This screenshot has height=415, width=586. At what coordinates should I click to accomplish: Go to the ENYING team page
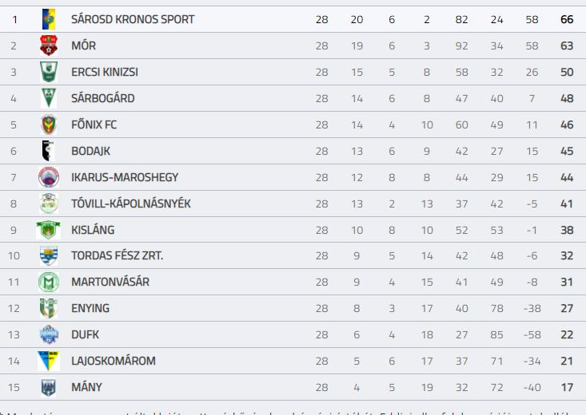[90, 308]
